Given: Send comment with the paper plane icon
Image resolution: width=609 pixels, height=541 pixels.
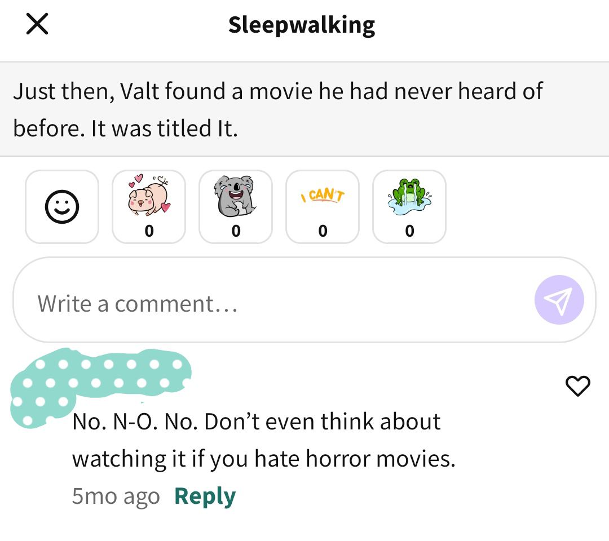Looking at the screenshot, I should click(x=559, y=300).
